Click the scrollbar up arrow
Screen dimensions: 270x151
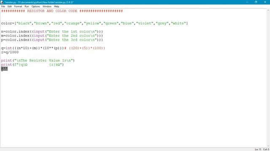pyautogui.click(x=268, y=10)
